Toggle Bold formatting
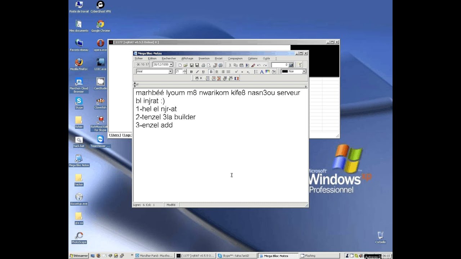Viewport: 461px width, 259px height. pyautogui.click(x=192, y=72)
